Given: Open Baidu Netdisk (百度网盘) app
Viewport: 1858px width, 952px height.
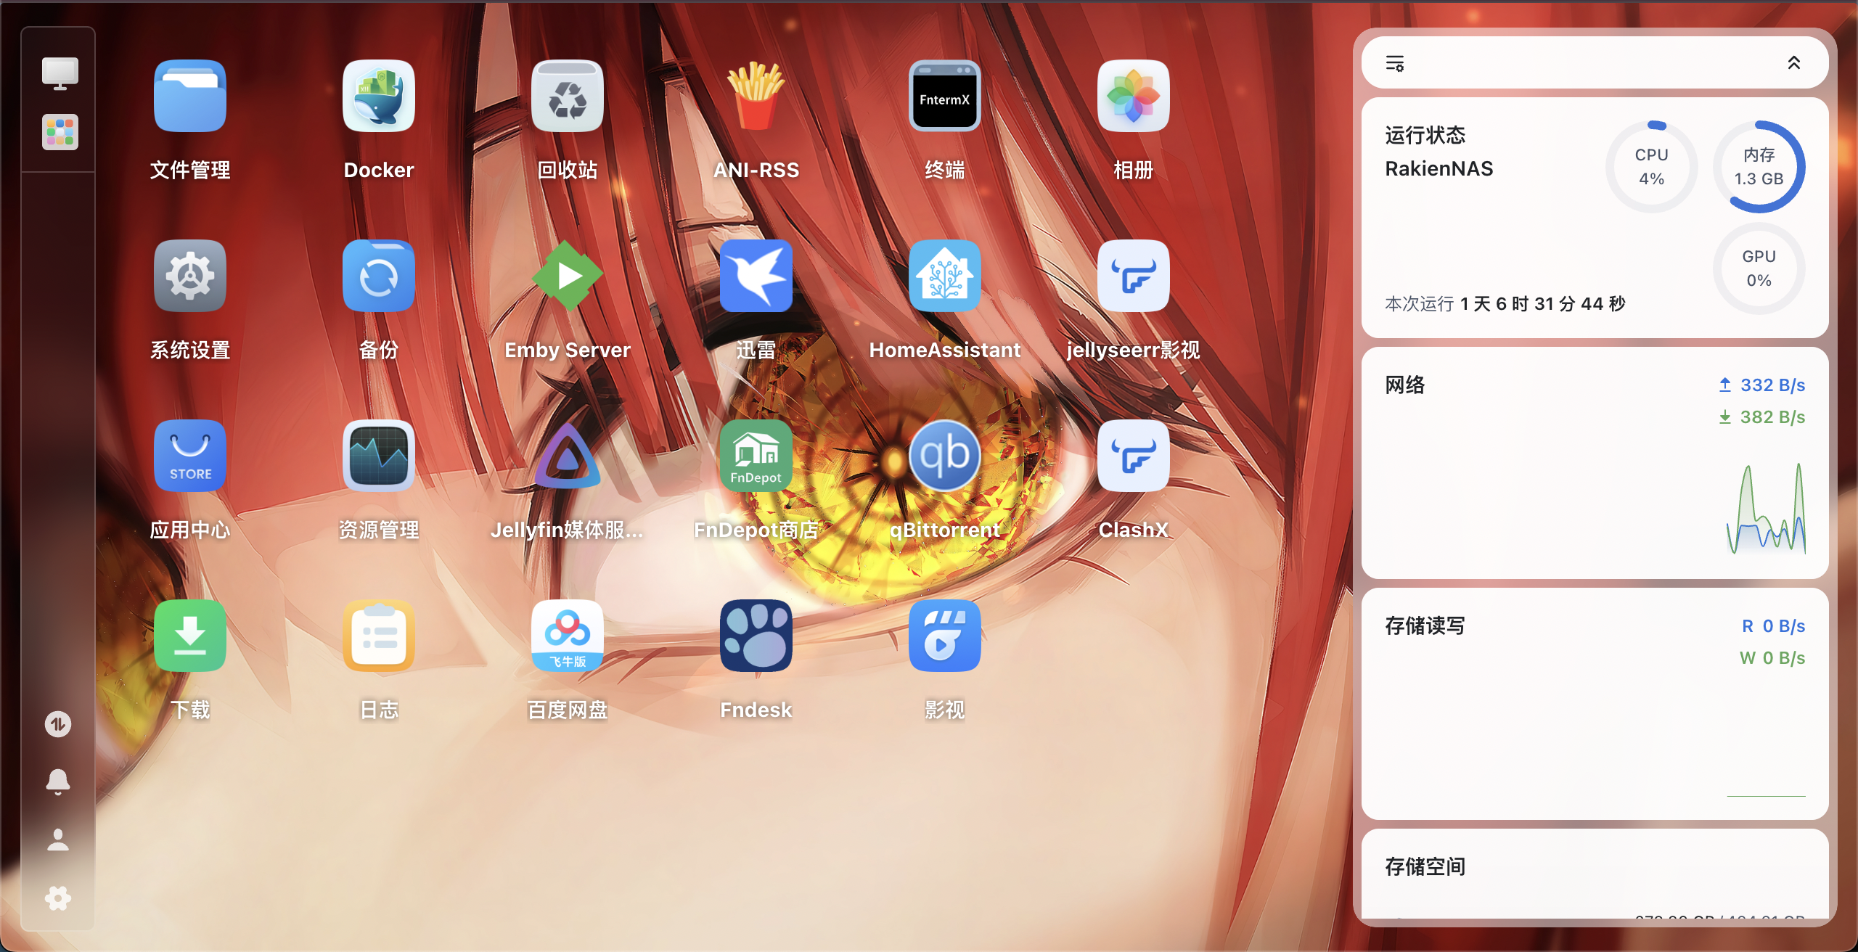Looking at the screenshot, I should coord(567,636).
